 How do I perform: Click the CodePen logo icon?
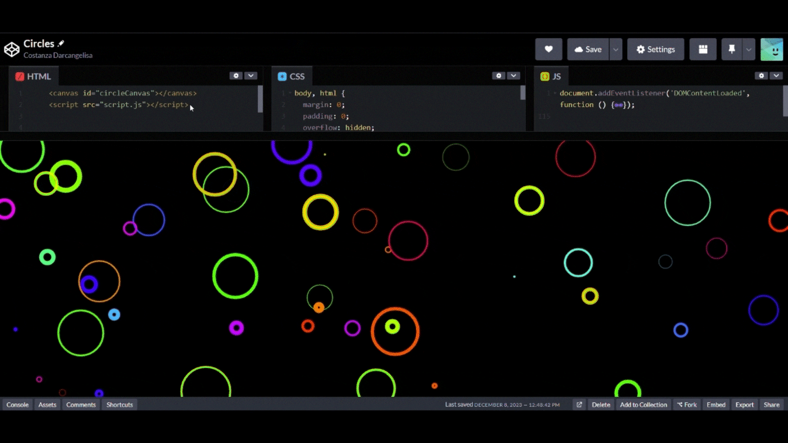[12, 49]
